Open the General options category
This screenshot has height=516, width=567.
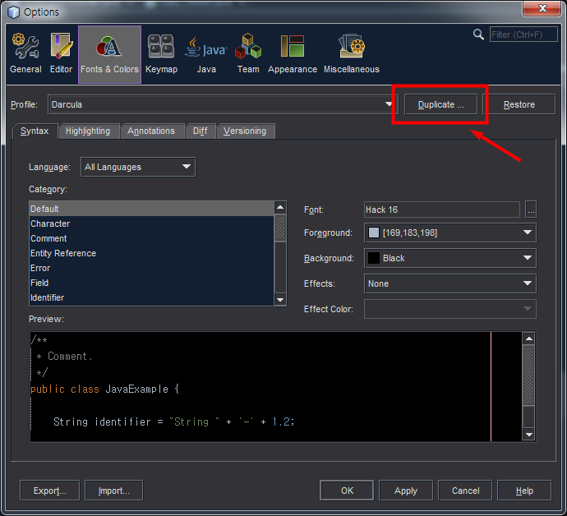click(25, 54)
